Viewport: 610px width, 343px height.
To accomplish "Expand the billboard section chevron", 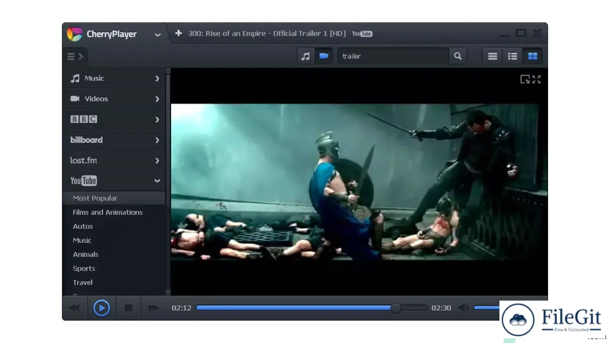I will point(157,140).
